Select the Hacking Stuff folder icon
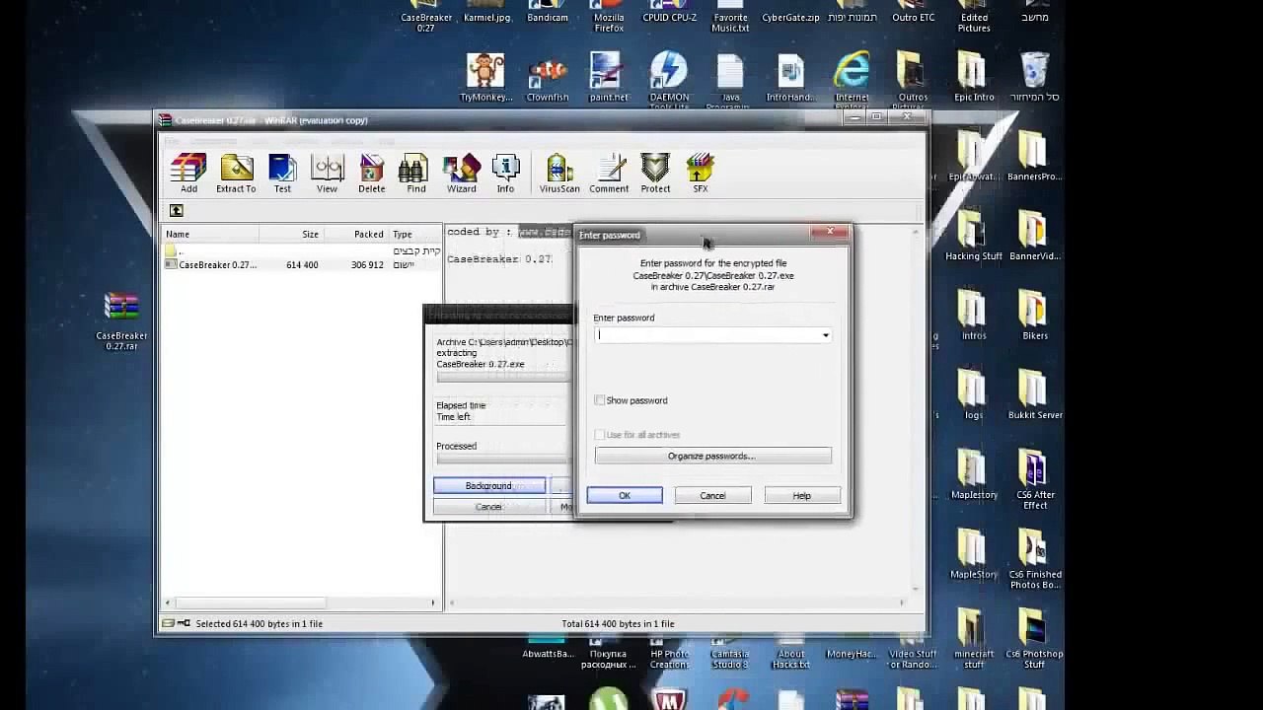Viewport: 1263px width, 710px height. coord(974,236)
